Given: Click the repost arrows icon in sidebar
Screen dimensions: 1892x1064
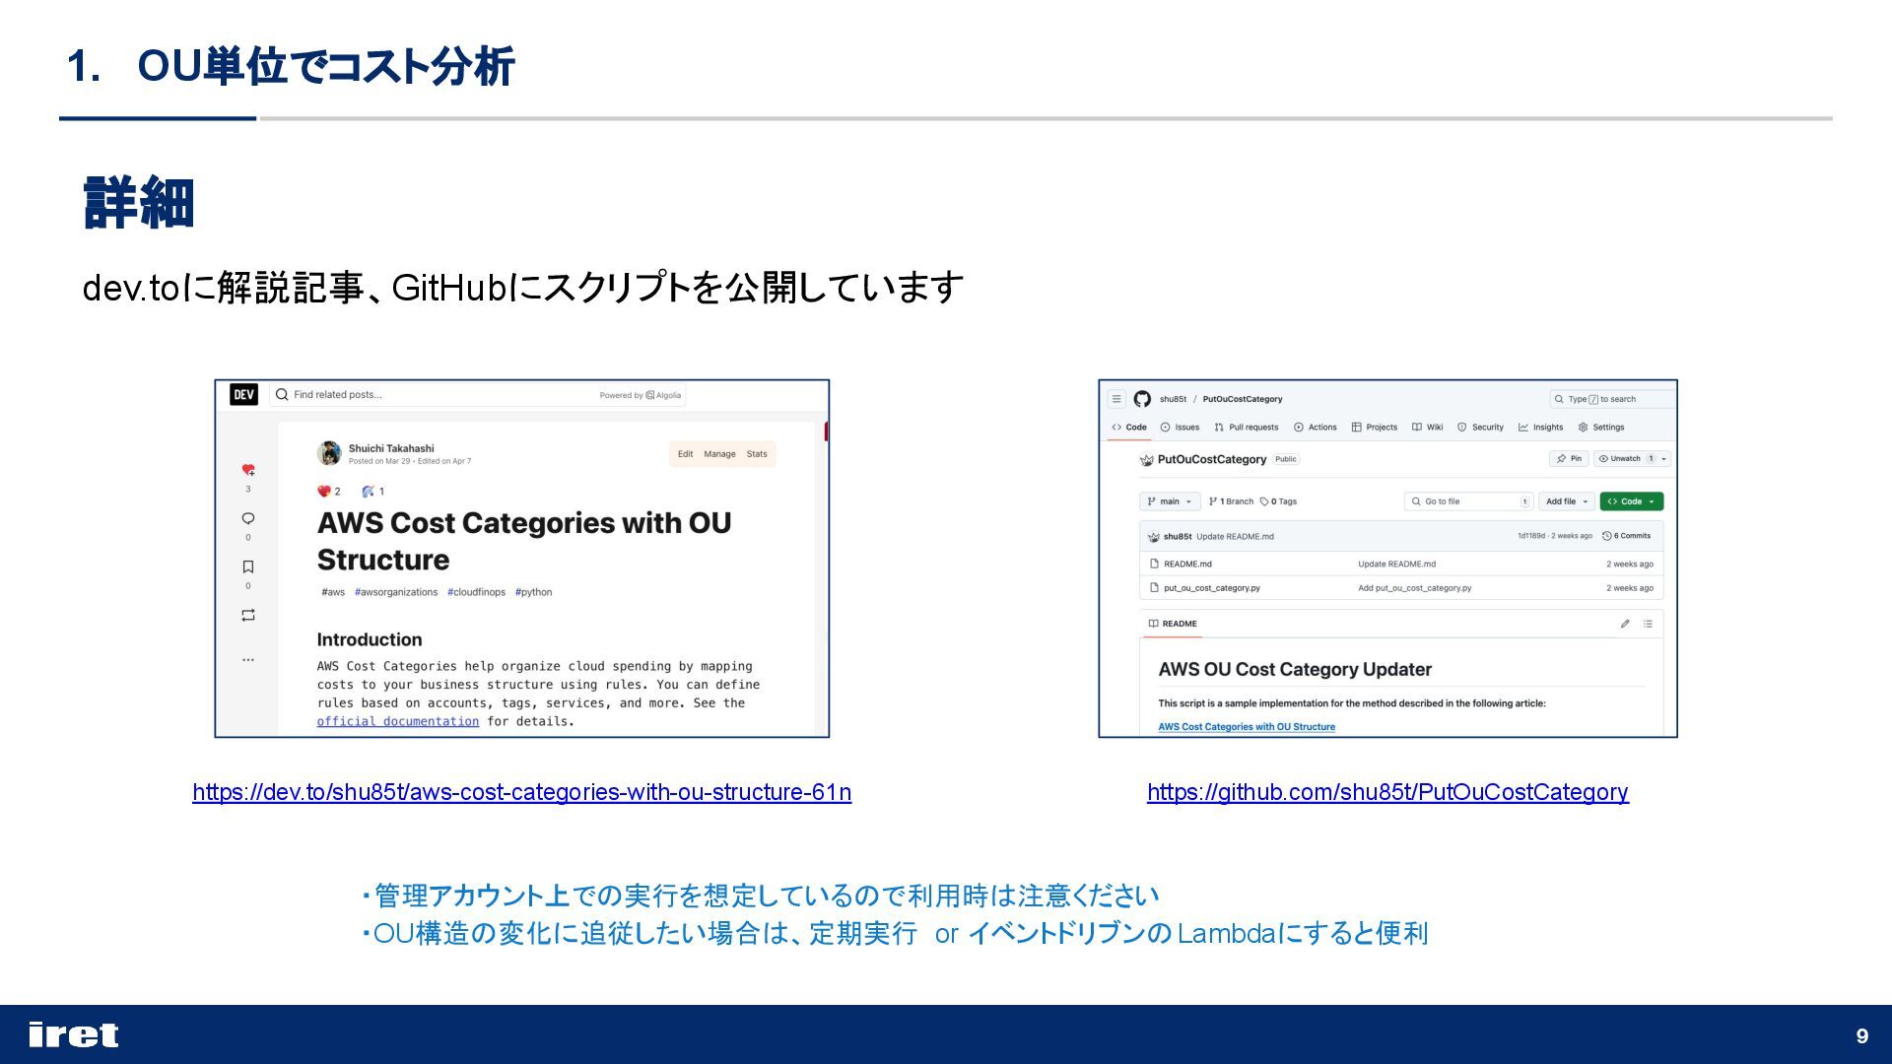Looking at the screenshot, I should 248,615.
